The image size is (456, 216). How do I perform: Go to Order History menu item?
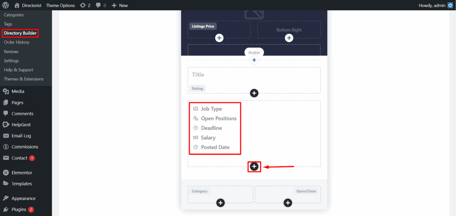16,42
